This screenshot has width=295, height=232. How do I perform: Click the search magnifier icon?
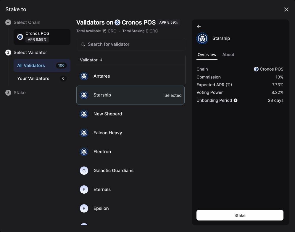(83, 44)
